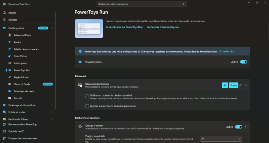Image resolution: width=269 pixels, height=143 pixels.
Task: Click the Interrupteur icon
Action: click(10, 63)
